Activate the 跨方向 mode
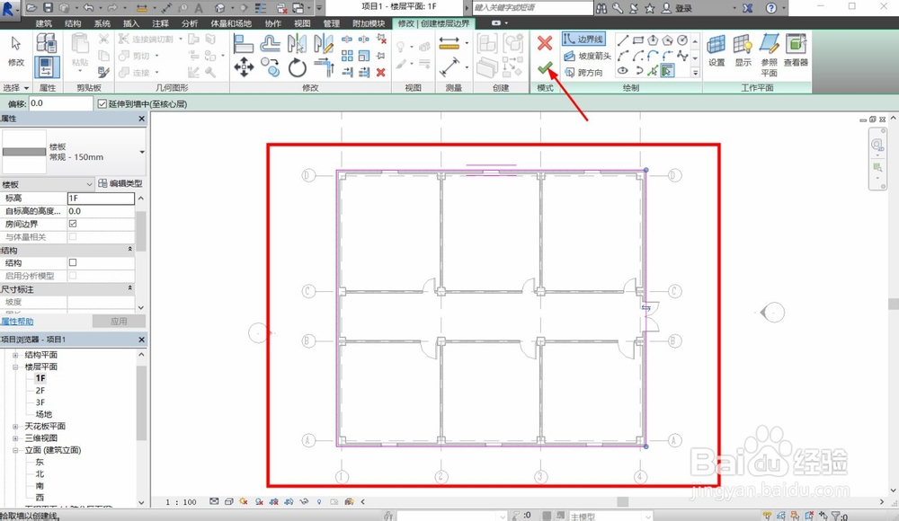Image resolution: width=899 pixels, height=521 pixels. pyautogui.click(x=583, y=72)
